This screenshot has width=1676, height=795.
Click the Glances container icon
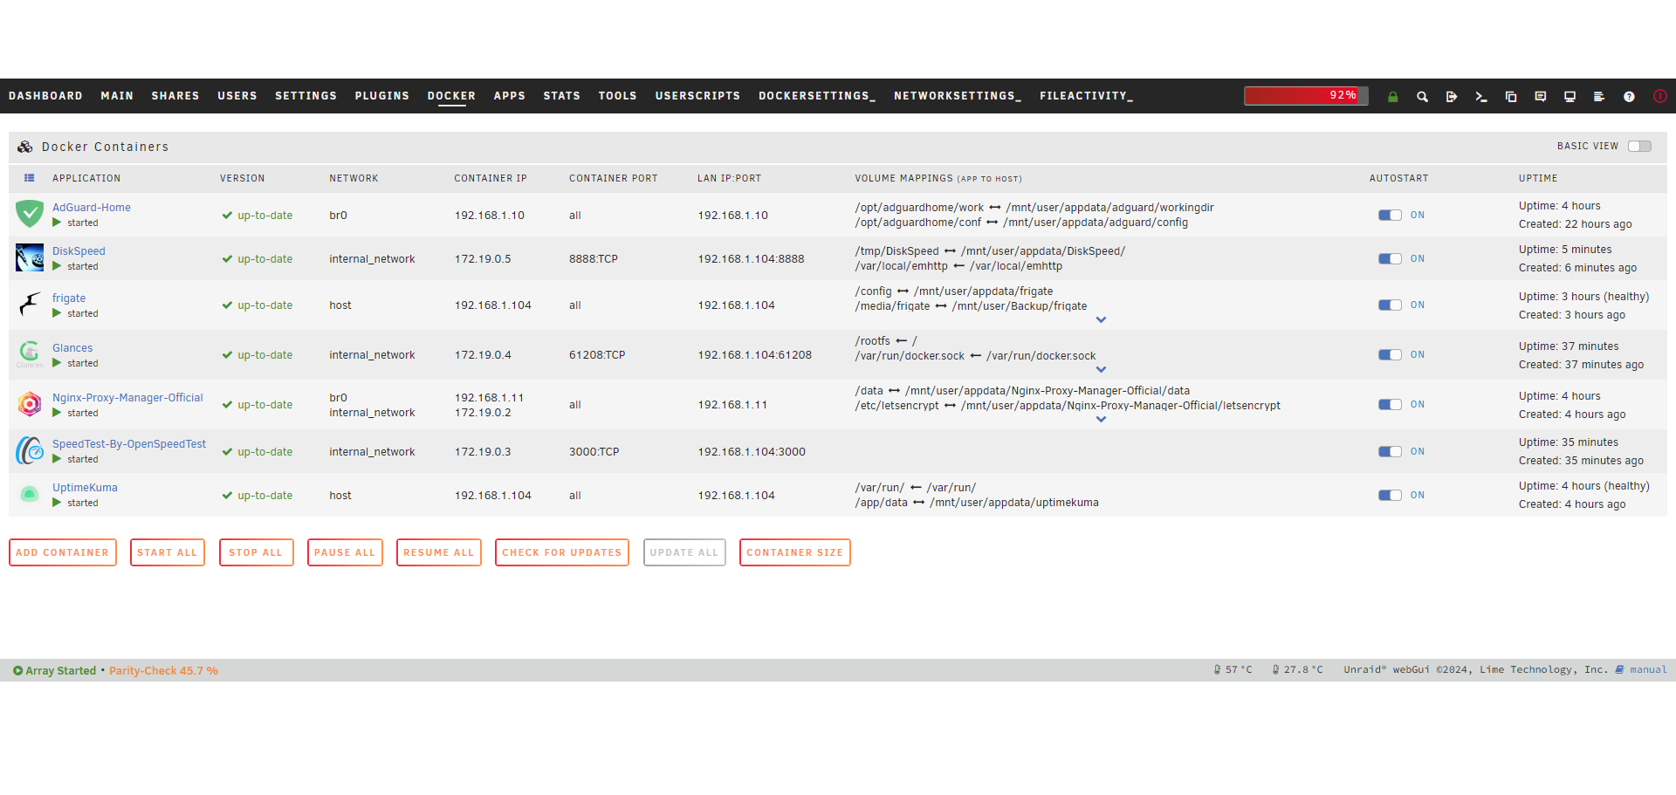click(x=30, y=353)
